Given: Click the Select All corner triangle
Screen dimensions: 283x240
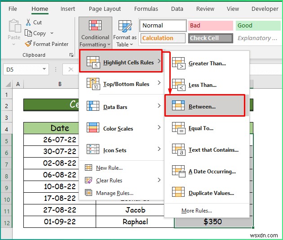Looking at the screenshot, I should 8,84.
